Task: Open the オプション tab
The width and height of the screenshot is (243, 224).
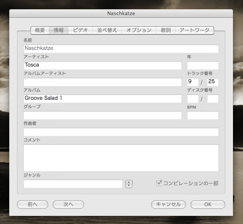Action: pos(139,30)
